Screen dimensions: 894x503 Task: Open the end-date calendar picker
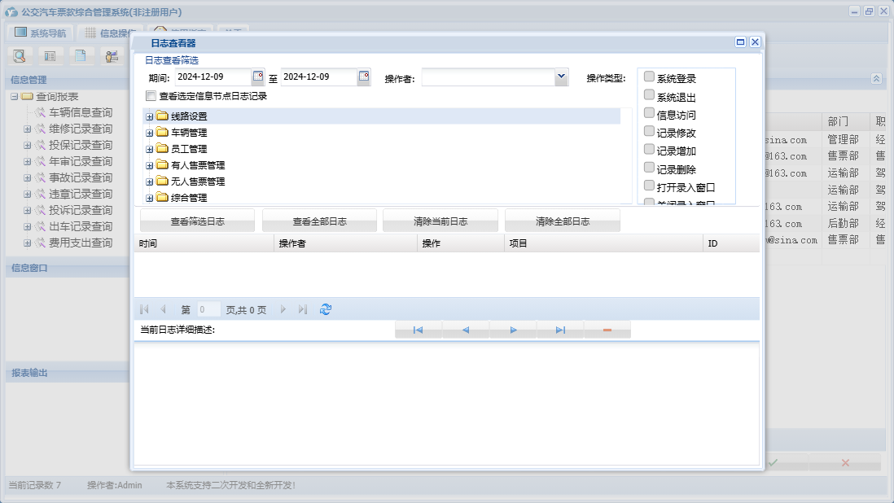[364, 77]
